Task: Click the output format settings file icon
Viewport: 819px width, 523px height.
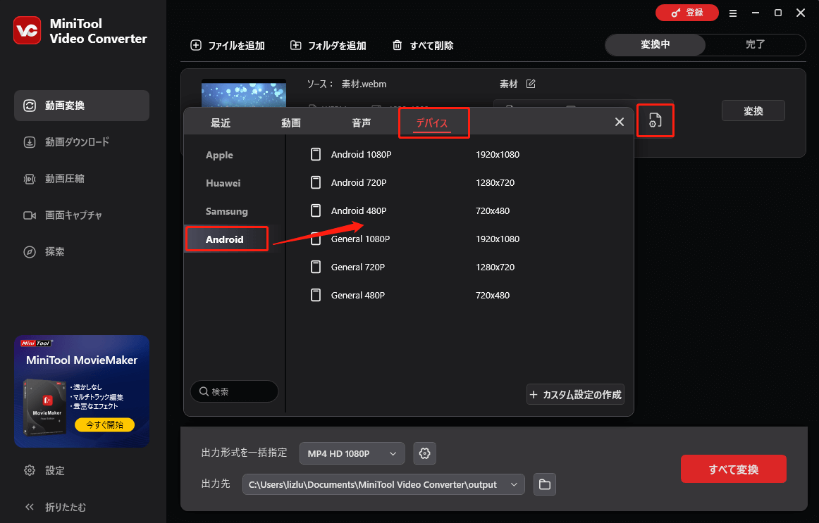Action: point(655,120)
